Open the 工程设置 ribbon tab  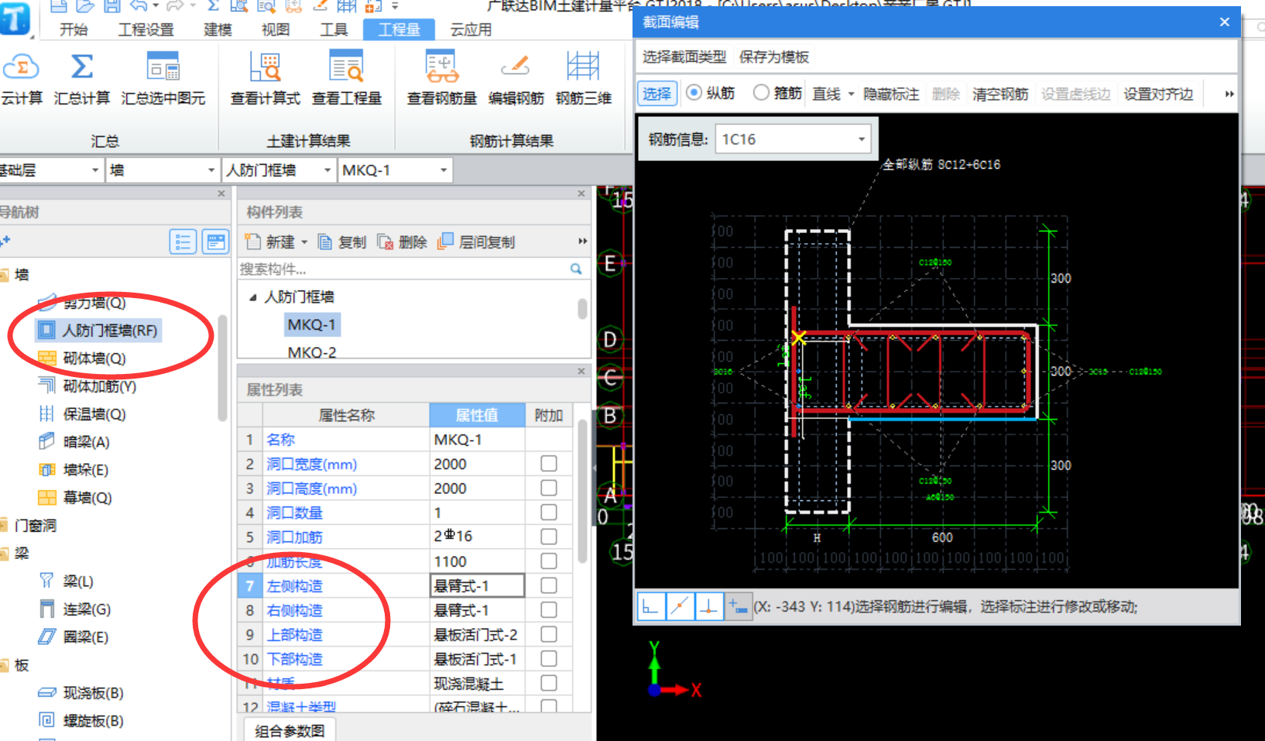(146, 29)
